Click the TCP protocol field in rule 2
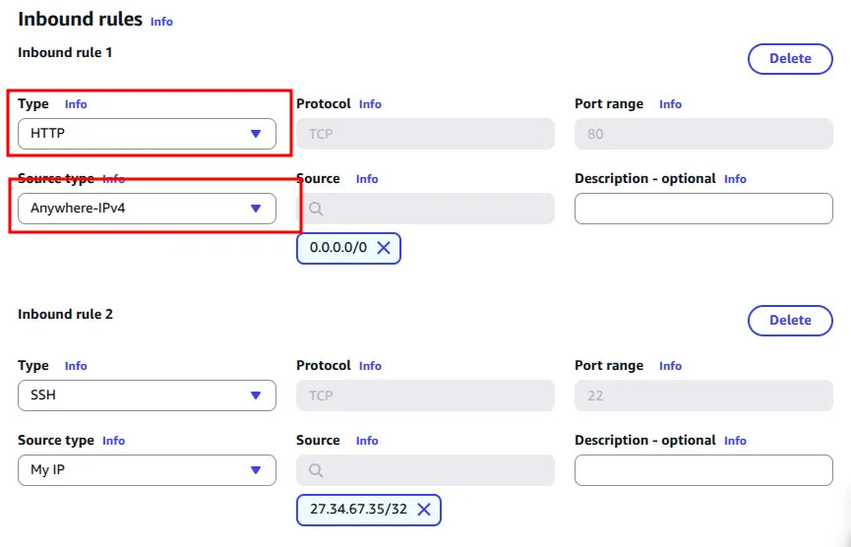The width and height of the screenshot is (851, 547). 425,395
